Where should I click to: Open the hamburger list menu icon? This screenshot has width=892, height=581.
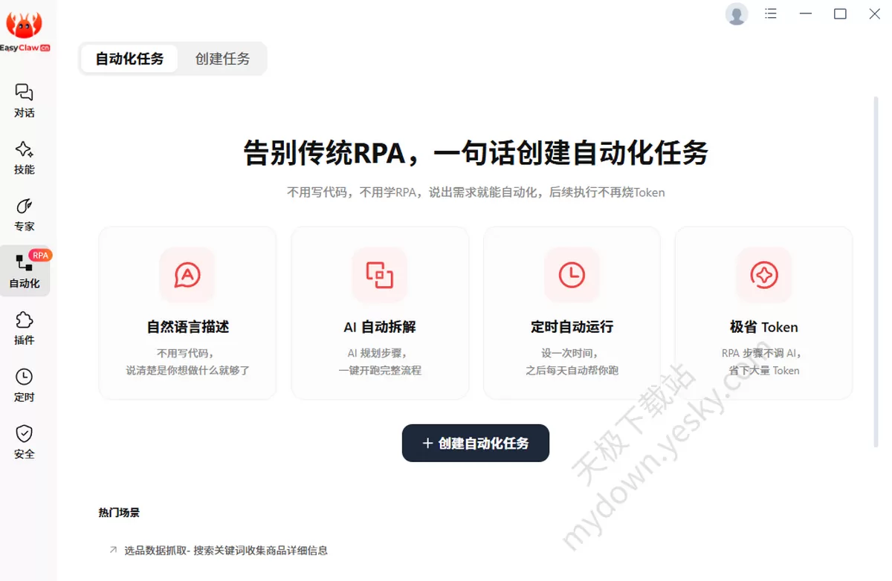point(771,13)
